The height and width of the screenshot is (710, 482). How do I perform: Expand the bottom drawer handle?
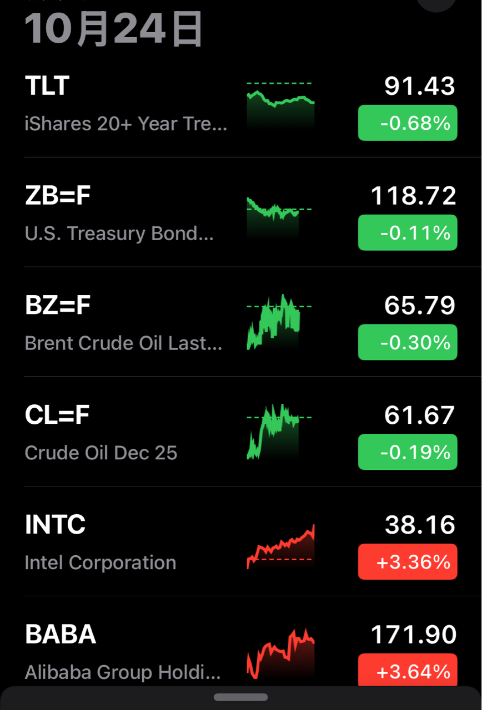click(241, 697)
